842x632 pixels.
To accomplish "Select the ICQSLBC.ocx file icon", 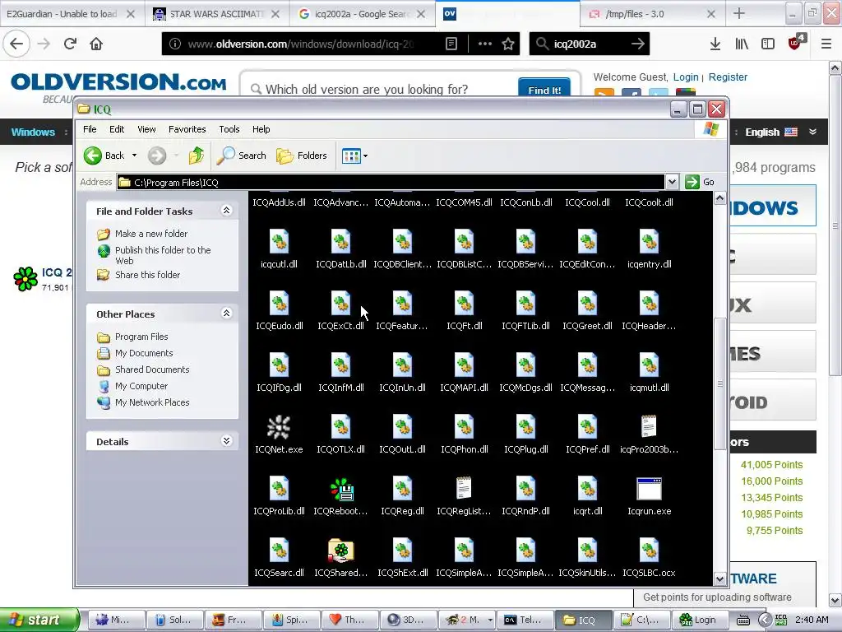I will pos(649,551).
